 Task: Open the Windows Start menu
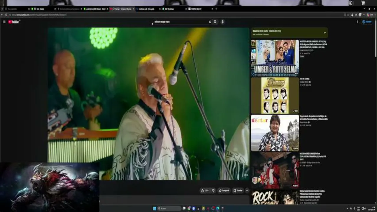coord(155,208)
